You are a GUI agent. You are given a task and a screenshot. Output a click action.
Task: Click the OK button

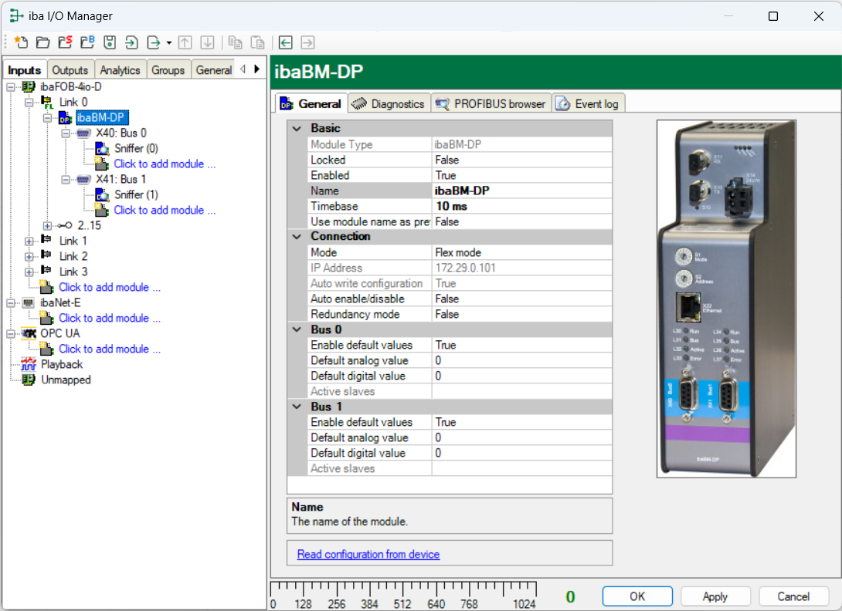click(x=637, y=596)
